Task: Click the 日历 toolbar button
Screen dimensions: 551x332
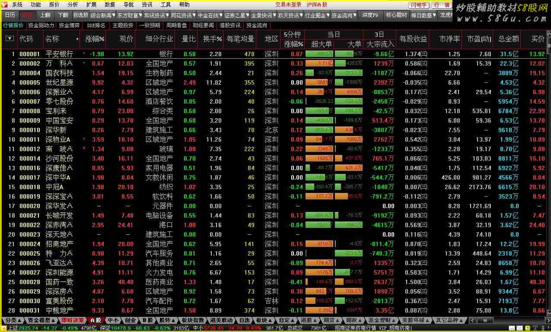Action: tap(10, 15)
